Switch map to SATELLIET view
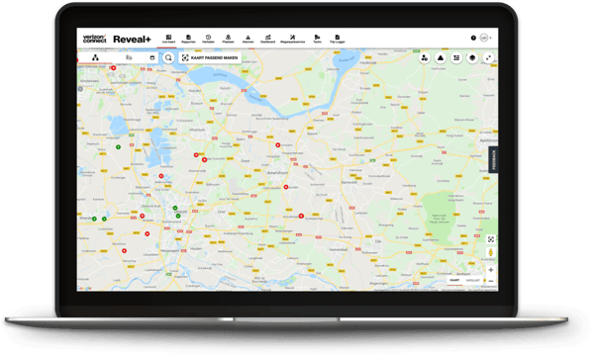Viewport: 592px width, 356px height. pos(472,280)
